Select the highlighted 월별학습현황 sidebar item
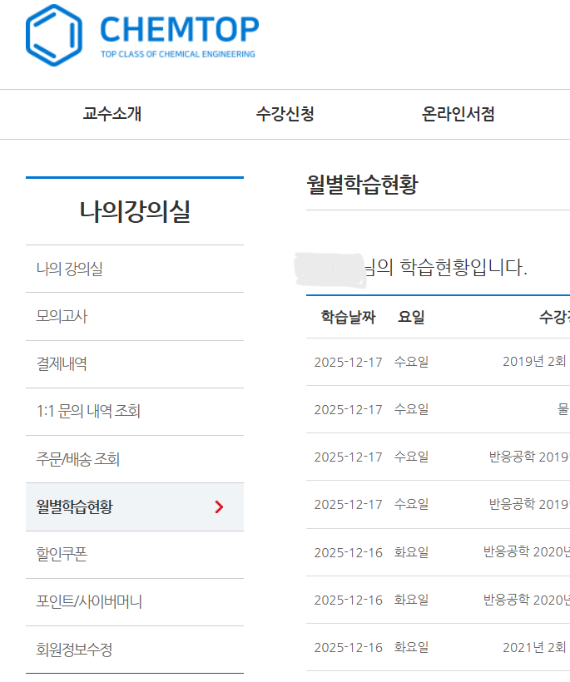The width and height of the screenshot is (570, 682). [75, 507]
